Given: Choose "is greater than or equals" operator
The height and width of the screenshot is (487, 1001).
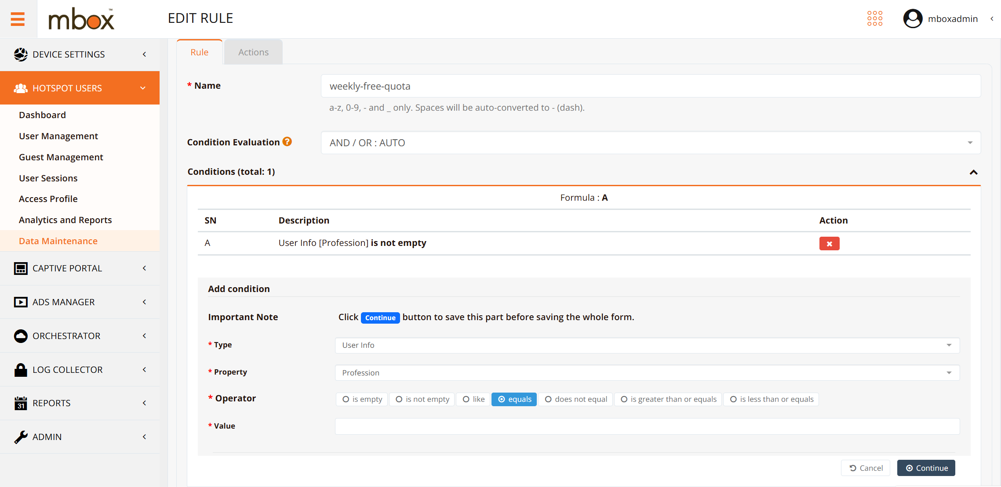Looking at the screenshot, I should [668, 399].
